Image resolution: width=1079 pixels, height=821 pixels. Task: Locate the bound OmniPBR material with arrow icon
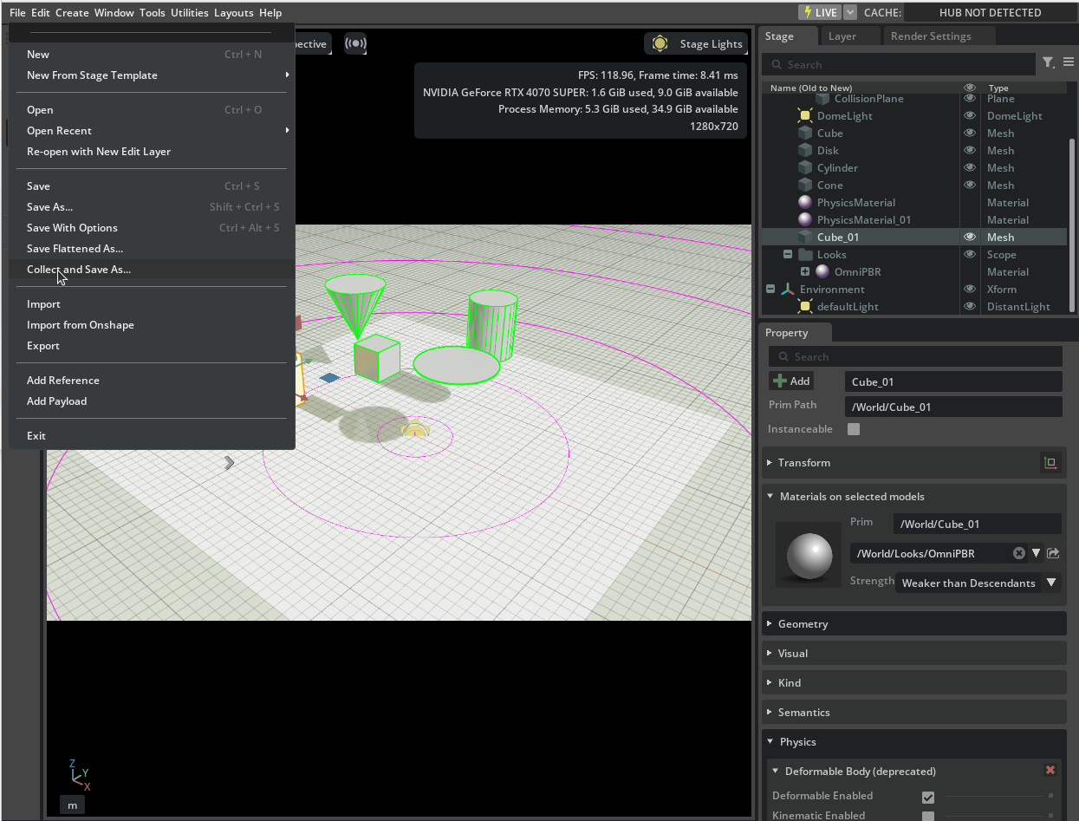coord(1053,553)
